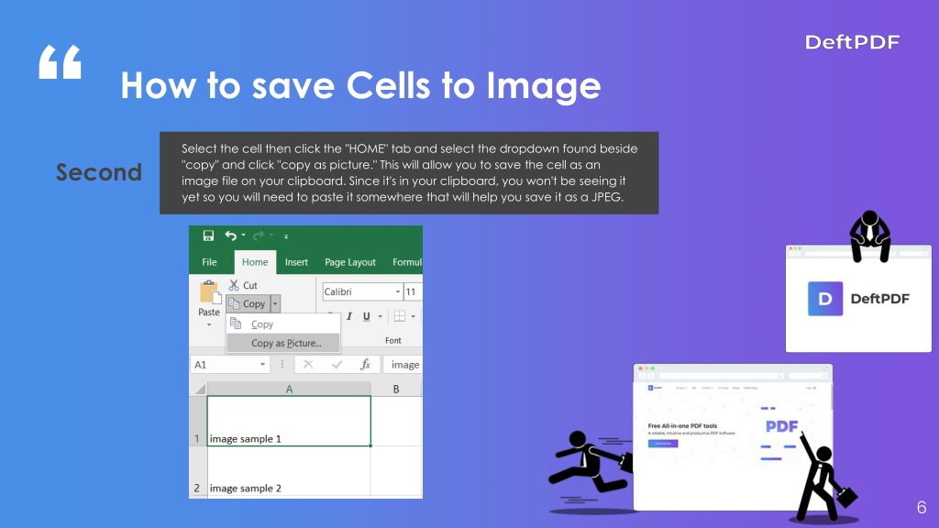Choose Copy from the dropdown menu
Screen dimensions: 939x528
coord(282,324)
